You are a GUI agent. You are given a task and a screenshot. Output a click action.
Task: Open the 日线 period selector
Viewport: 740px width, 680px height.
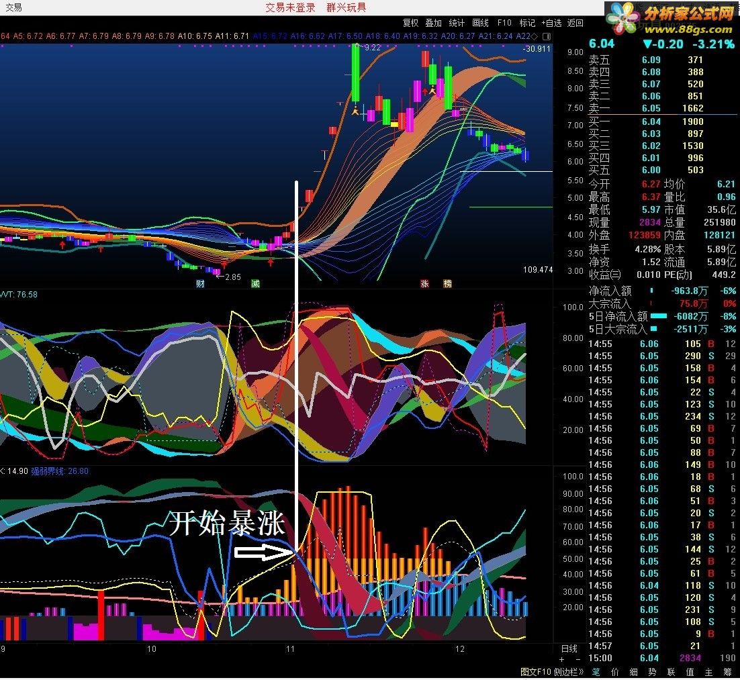point(569,648)
